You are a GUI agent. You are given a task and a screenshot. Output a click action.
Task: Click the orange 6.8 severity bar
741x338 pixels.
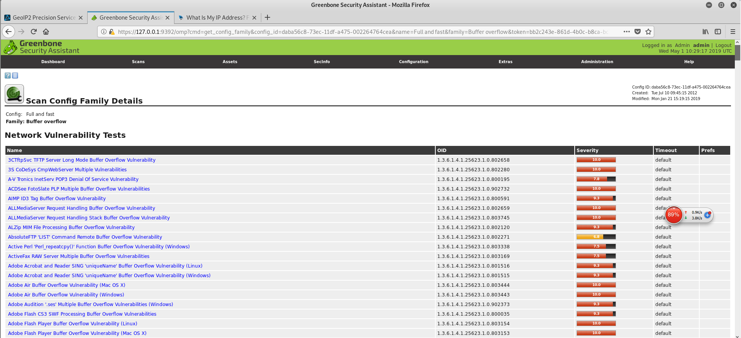click(x=596, y=237)
